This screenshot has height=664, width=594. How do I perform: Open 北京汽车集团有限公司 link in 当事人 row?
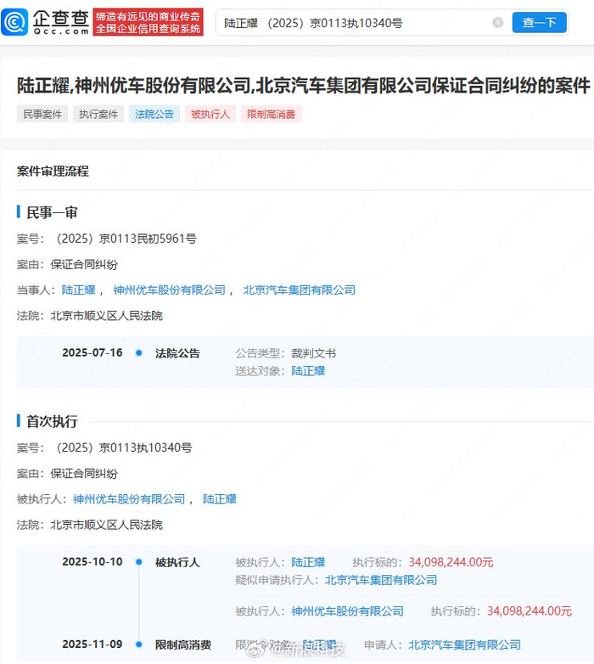click(299, 290)
